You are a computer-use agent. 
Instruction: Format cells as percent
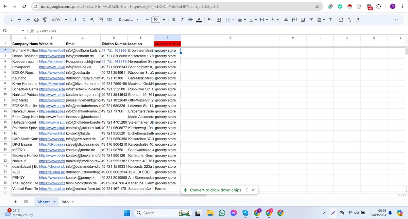tap(84, 20)
